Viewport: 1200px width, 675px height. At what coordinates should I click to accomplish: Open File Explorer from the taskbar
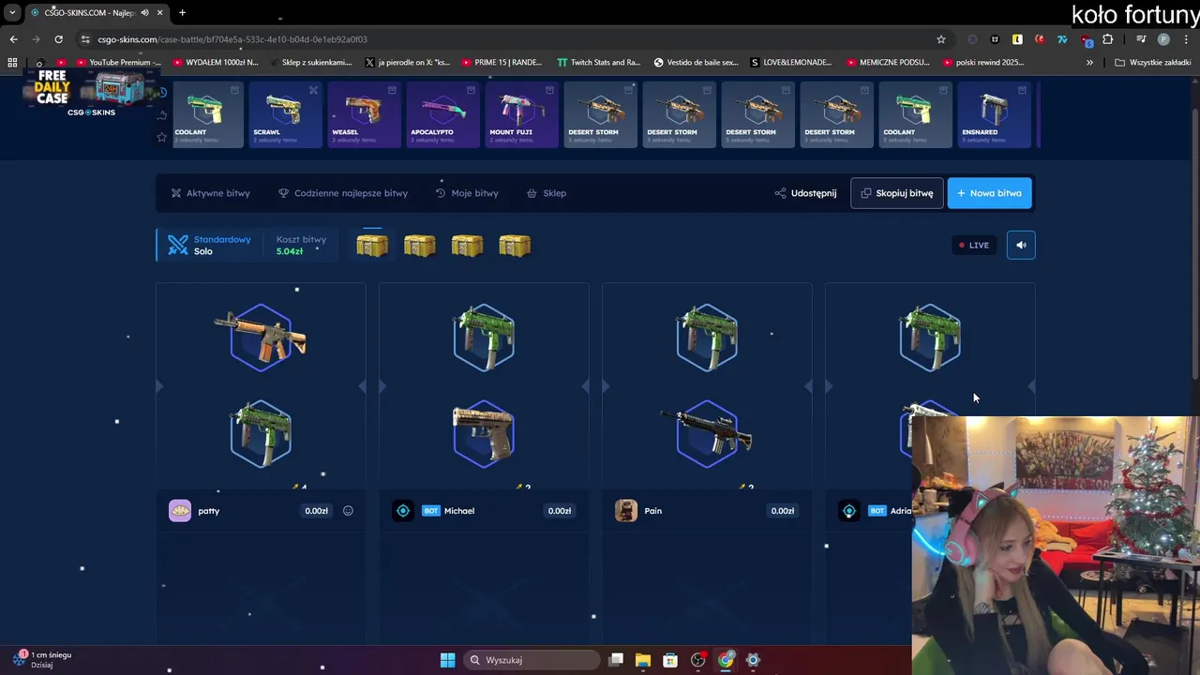pos(643,660)
